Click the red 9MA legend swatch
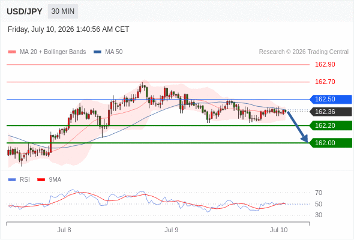The image size is (354, 240). pos(41,180)
